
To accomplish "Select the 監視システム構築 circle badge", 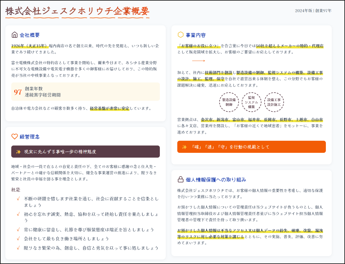I will point(252,102).
